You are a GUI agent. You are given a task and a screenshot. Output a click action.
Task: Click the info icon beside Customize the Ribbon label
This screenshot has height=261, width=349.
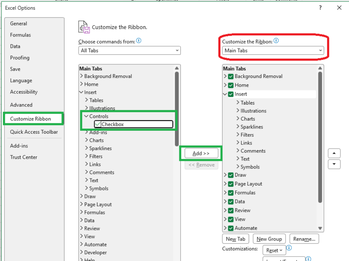coord(276,41)
